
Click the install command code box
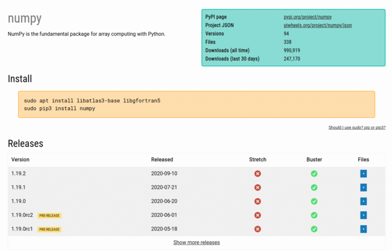(x=196, y=104)
